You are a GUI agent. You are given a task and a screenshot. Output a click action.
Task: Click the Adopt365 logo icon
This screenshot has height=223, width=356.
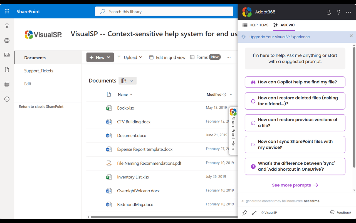pos(247,12)
